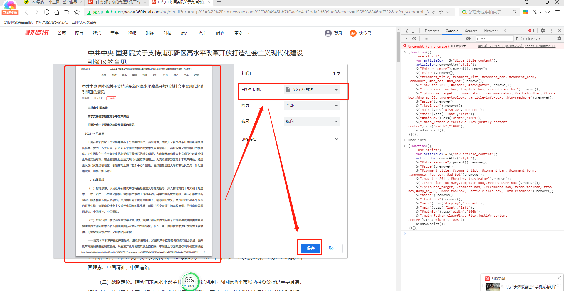Screen dimensions: 564x291
Task: Open the DevTools settings gear
Action: coord(543,31)
